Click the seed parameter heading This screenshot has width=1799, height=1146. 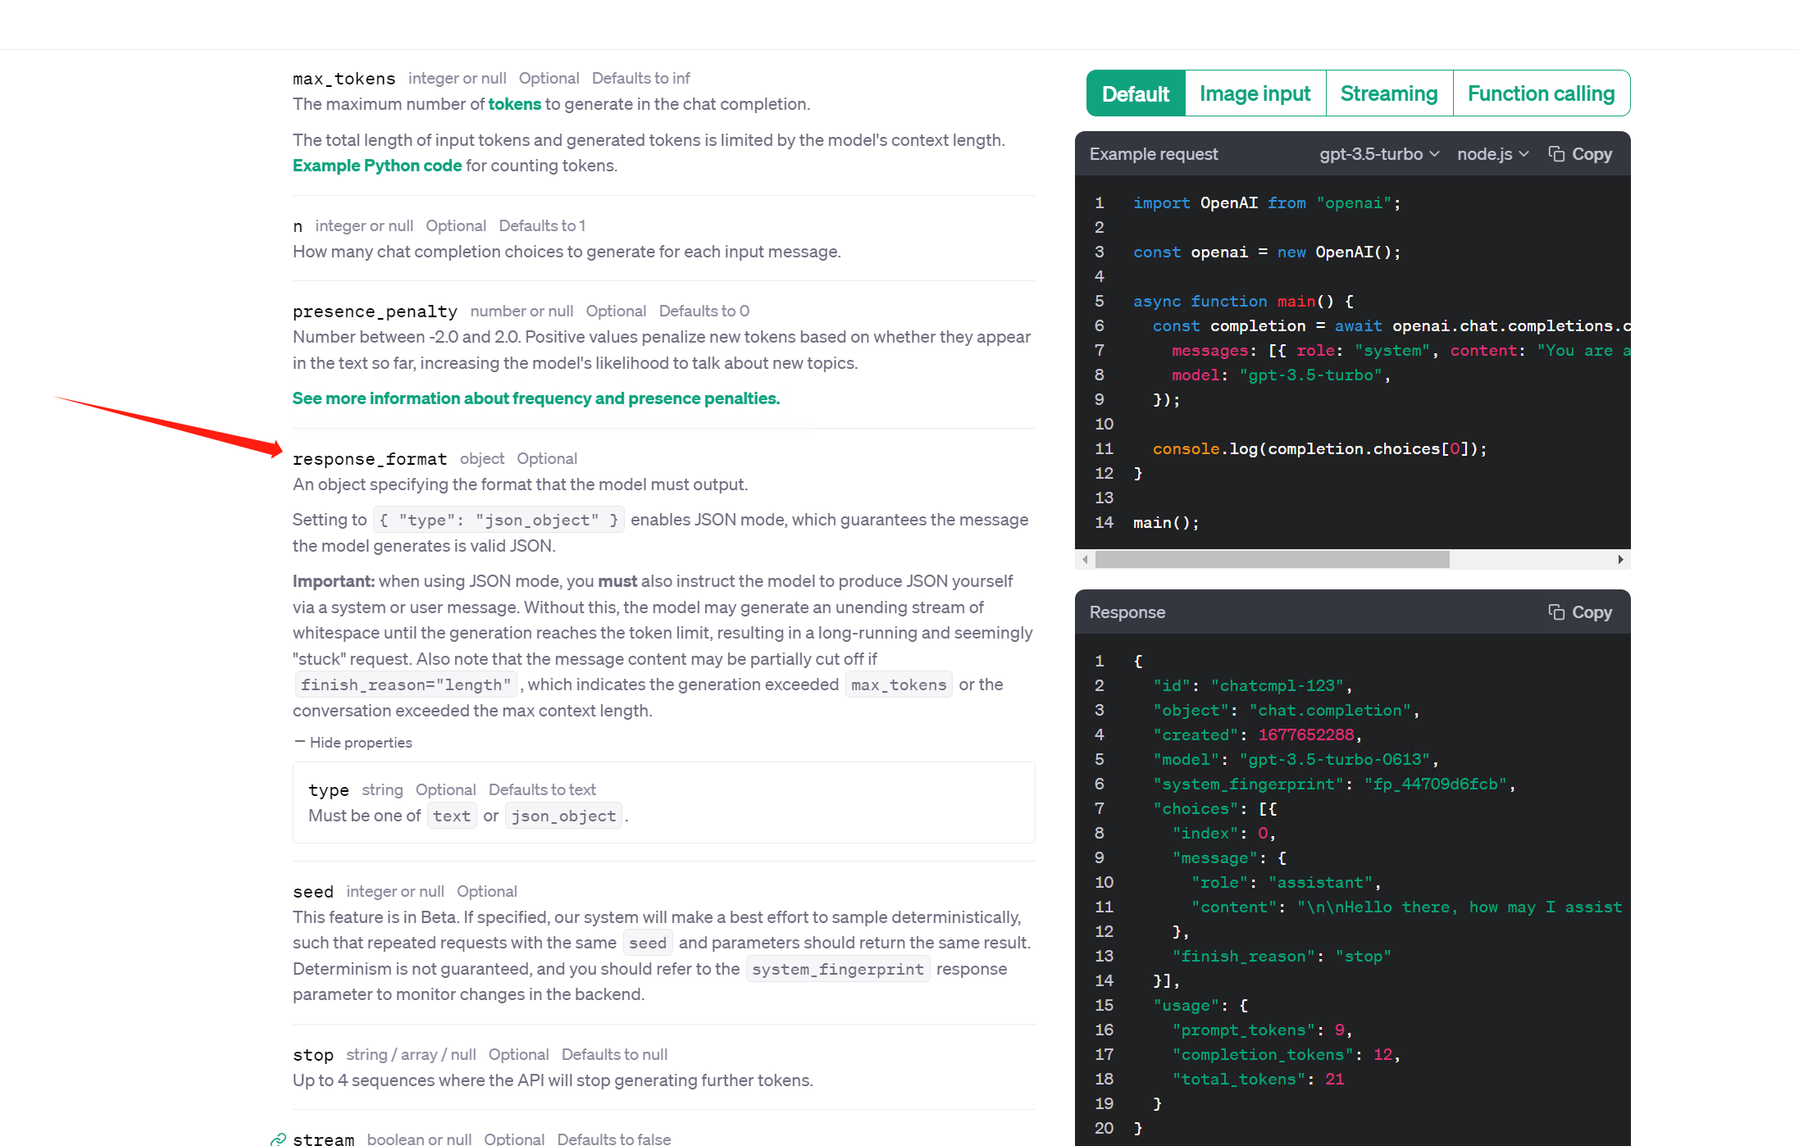click(x=313, y=892)
